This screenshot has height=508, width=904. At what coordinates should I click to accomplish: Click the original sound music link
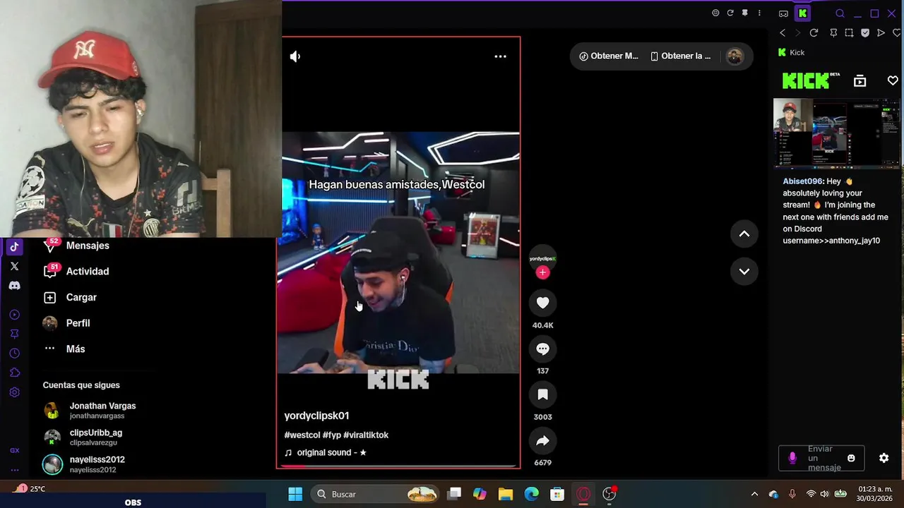tap(326, 452)
